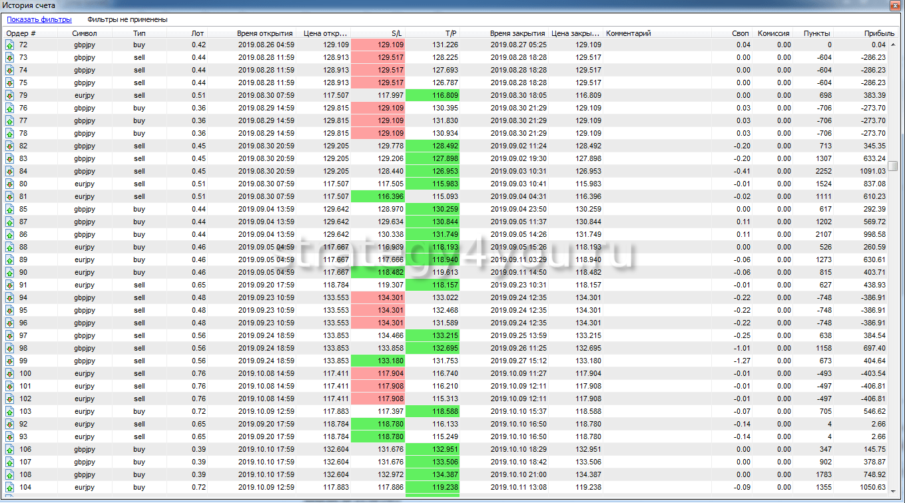Click the vertical scrollbar thumb
Image resolution: width=905 pixels, height=503 pixels.
(894, 166)
